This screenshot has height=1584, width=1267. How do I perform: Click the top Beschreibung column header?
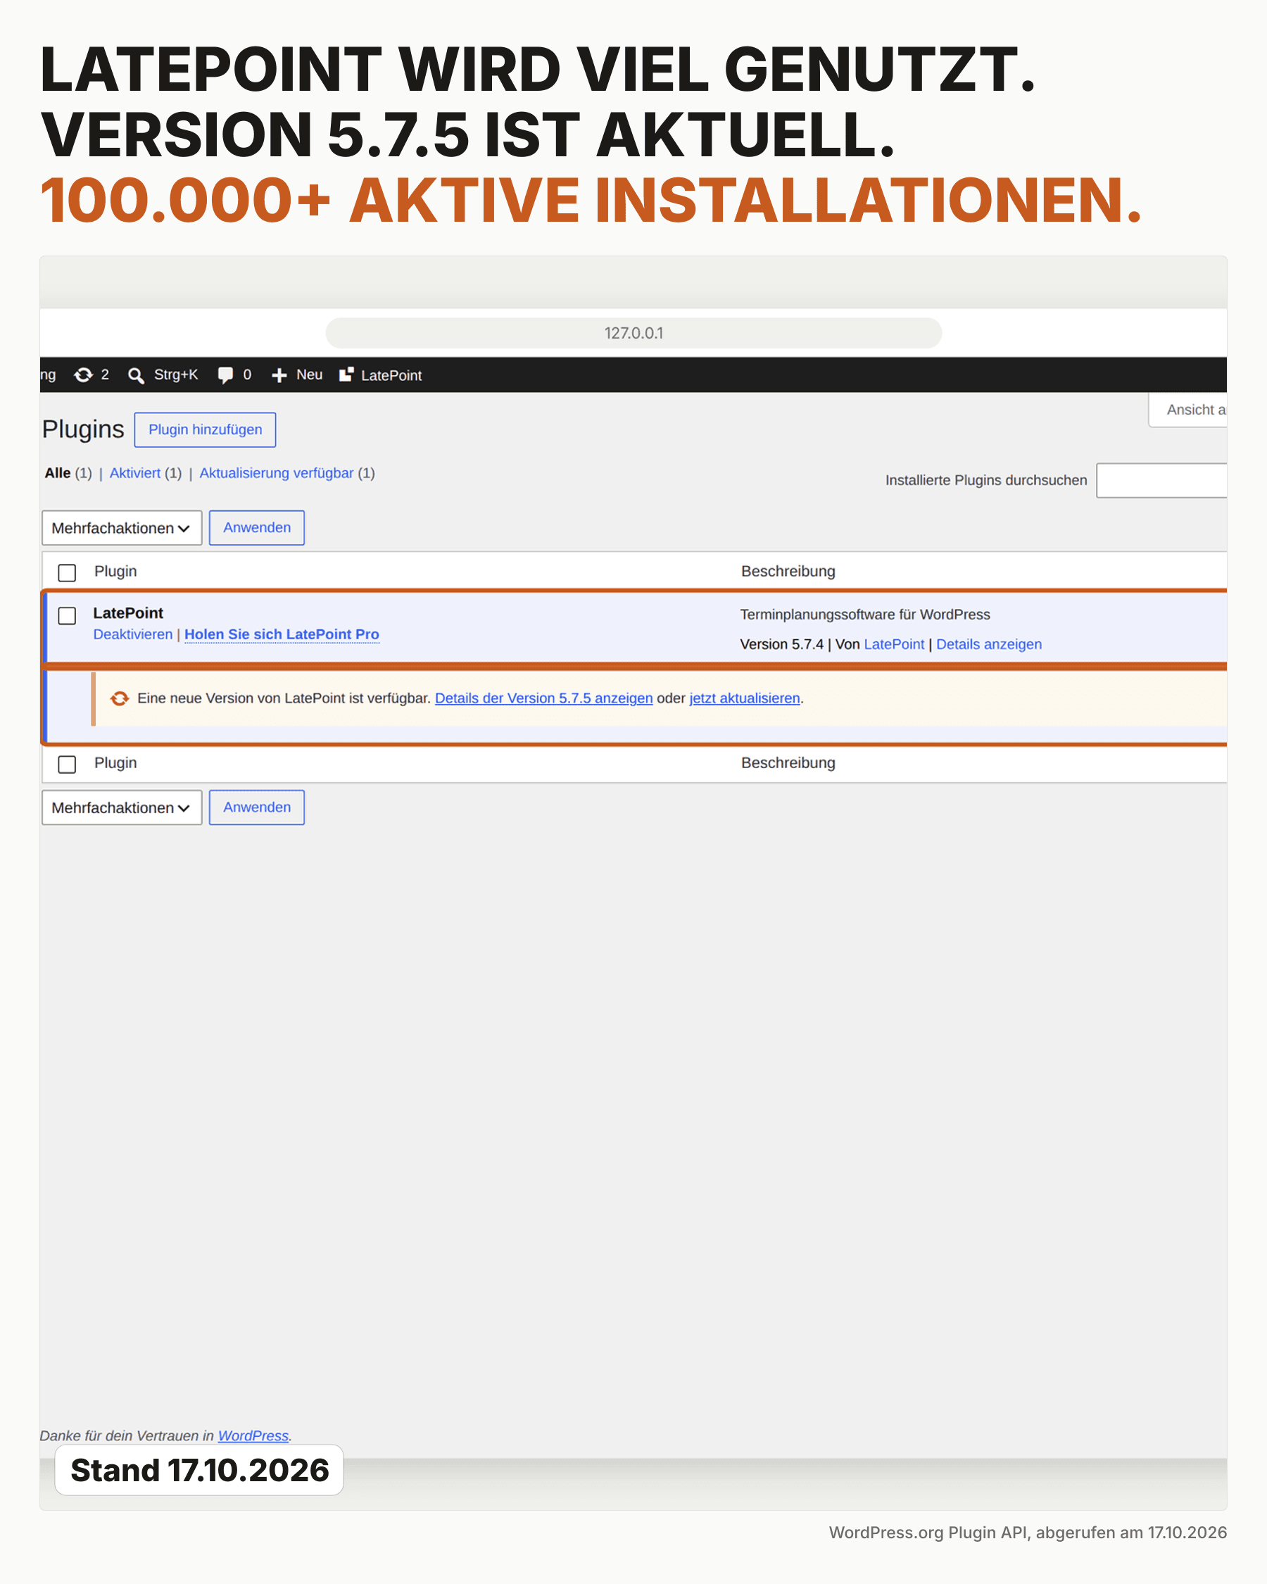tap(788, 572)
